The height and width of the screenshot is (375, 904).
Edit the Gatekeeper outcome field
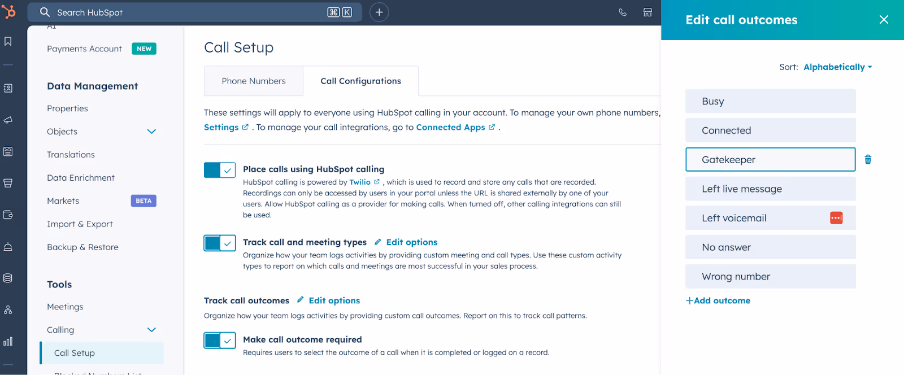[770, 160]
